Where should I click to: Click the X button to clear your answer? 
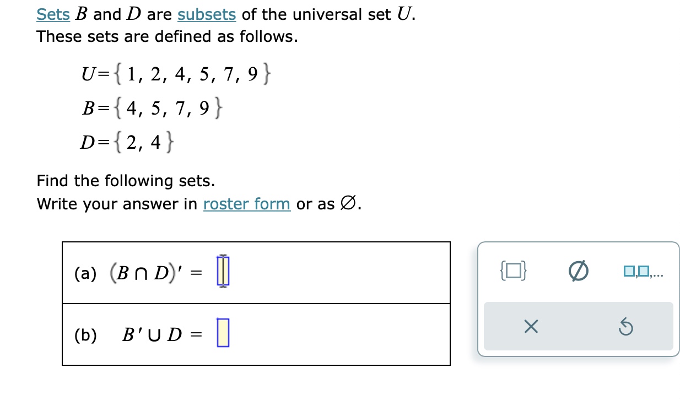[x=531, y=326]
